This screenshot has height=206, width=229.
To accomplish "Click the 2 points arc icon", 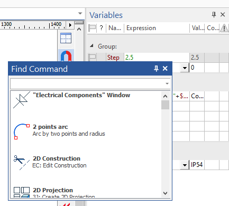I will [x=22, y=132].
